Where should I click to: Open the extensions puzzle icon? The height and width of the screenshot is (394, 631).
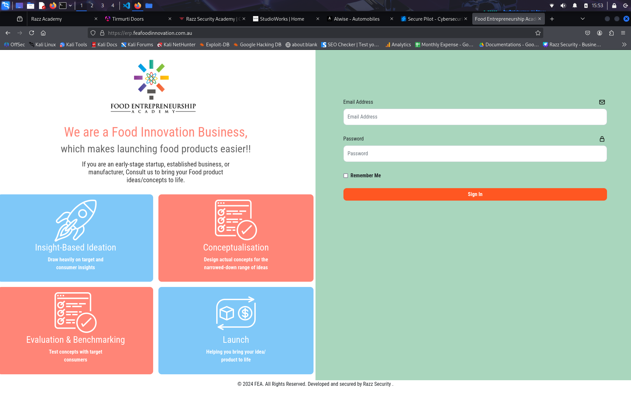611,33
